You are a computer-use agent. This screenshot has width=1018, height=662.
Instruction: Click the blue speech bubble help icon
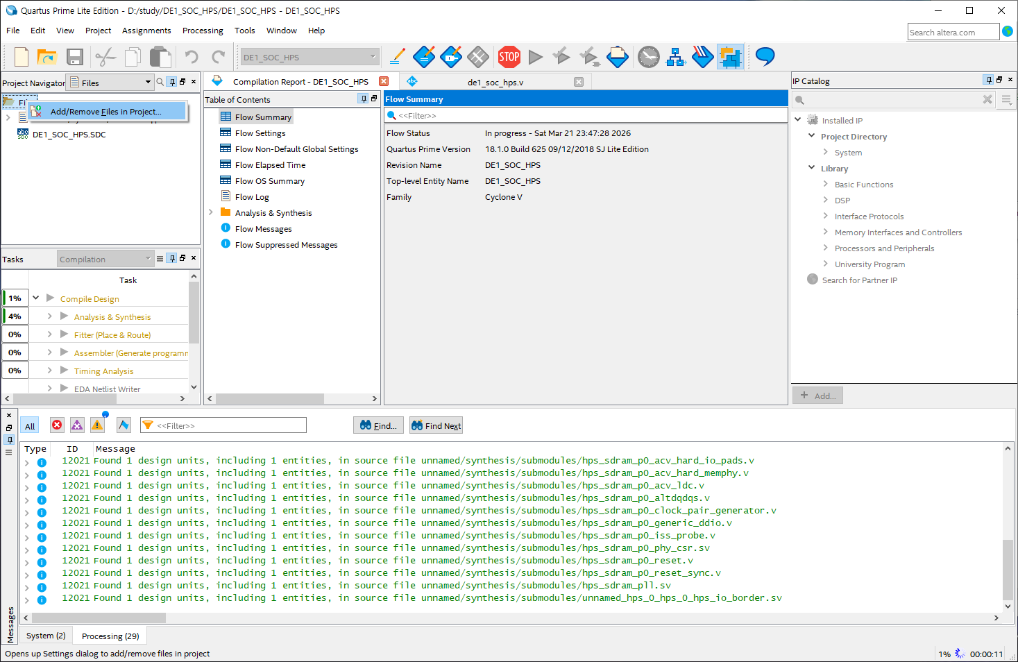[x=765, y=56]
